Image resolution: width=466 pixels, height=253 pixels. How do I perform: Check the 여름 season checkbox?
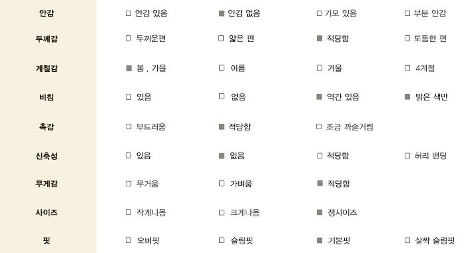(x=222, y=68)
